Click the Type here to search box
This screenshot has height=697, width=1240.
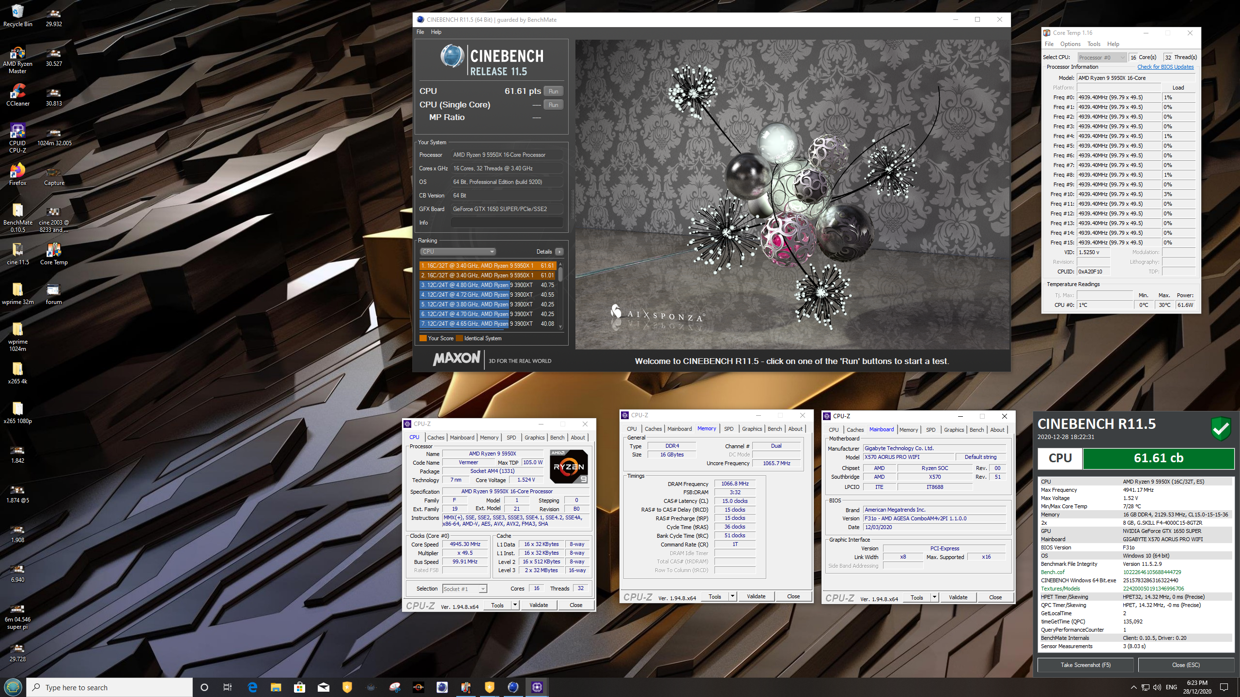pos(109,687)
